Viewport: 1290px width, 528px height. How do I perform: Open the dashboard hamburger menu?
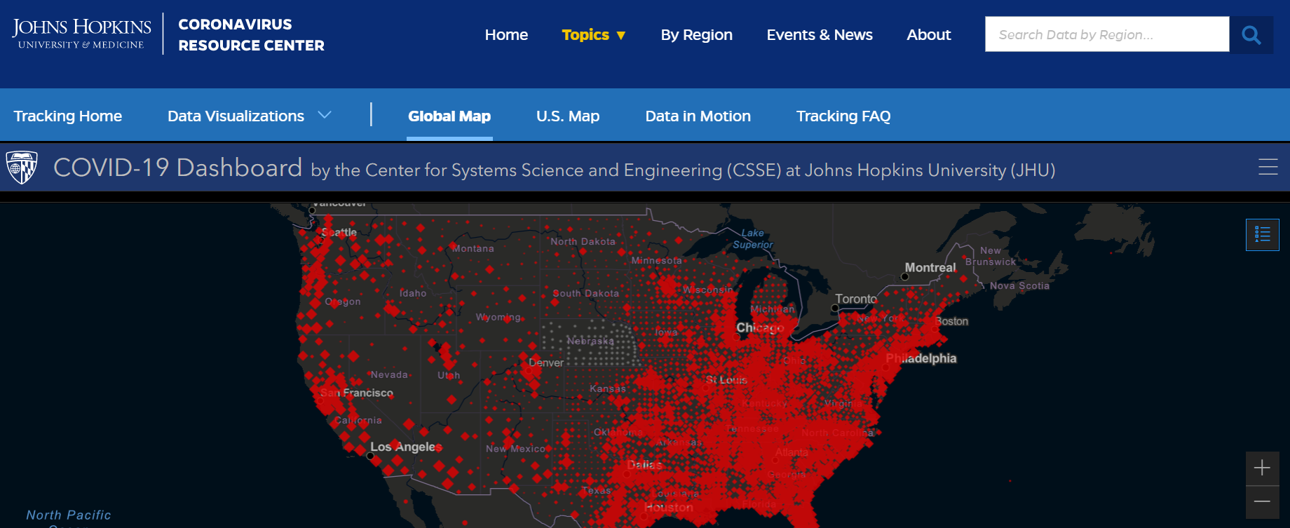1268,167
